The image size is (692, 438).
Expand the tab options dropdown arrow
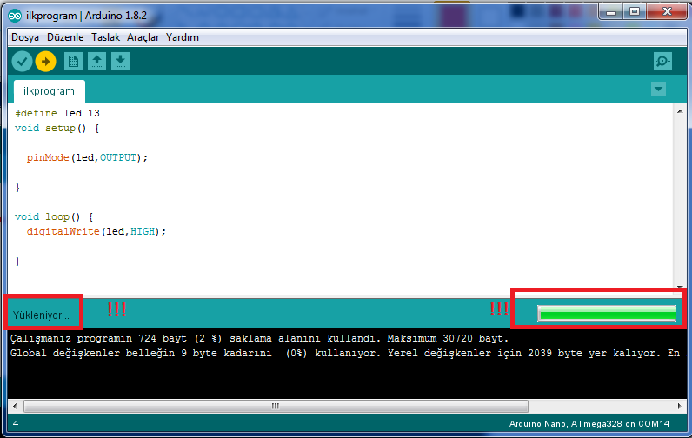658,90
